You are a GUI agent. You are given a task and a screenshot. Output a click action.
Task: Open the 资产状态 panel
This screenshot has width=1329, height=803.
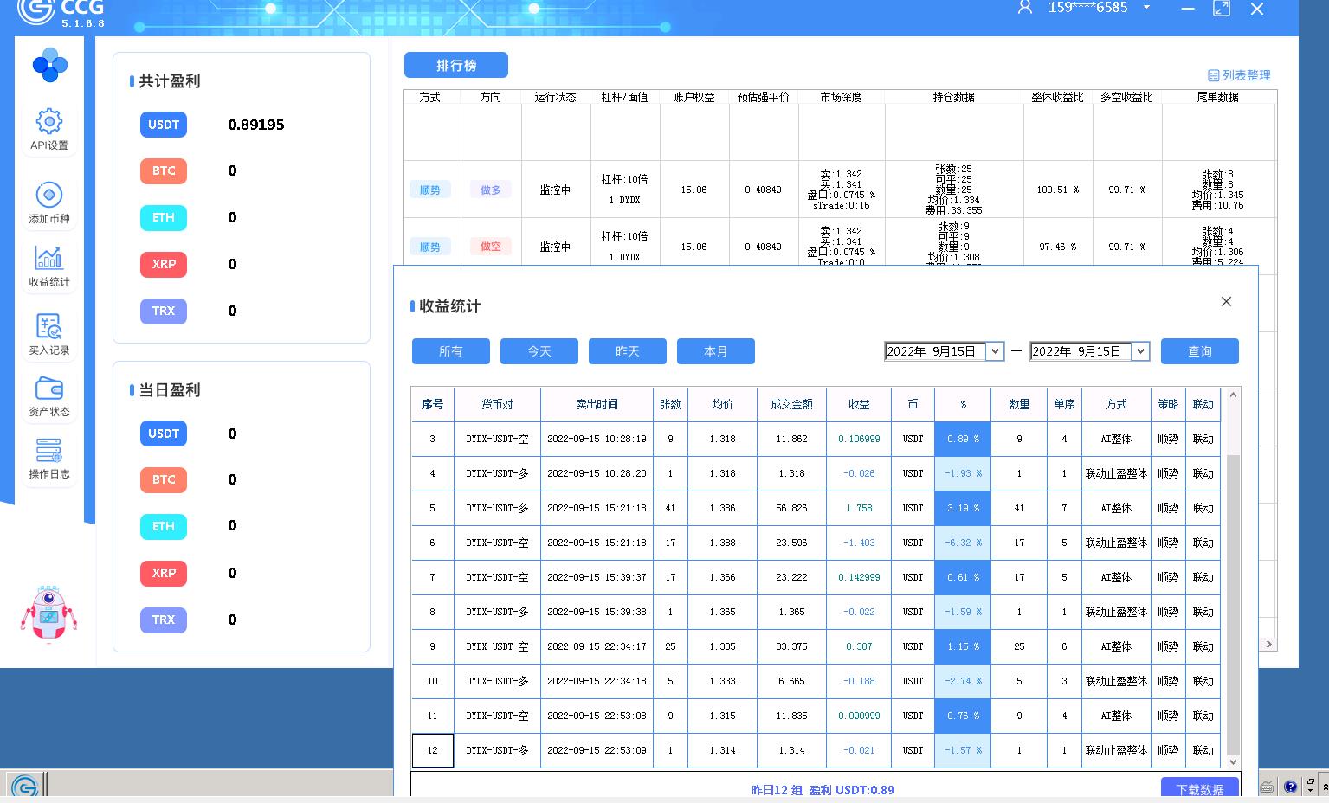49,396
